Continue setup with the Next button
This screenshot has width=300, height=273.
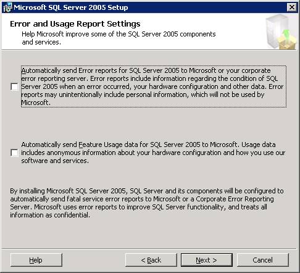point(207,260)
